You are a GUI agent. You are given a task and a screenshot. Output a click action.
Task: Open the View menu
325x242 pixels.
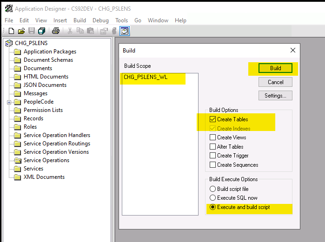pyautogui.click(x=41, y=20)
